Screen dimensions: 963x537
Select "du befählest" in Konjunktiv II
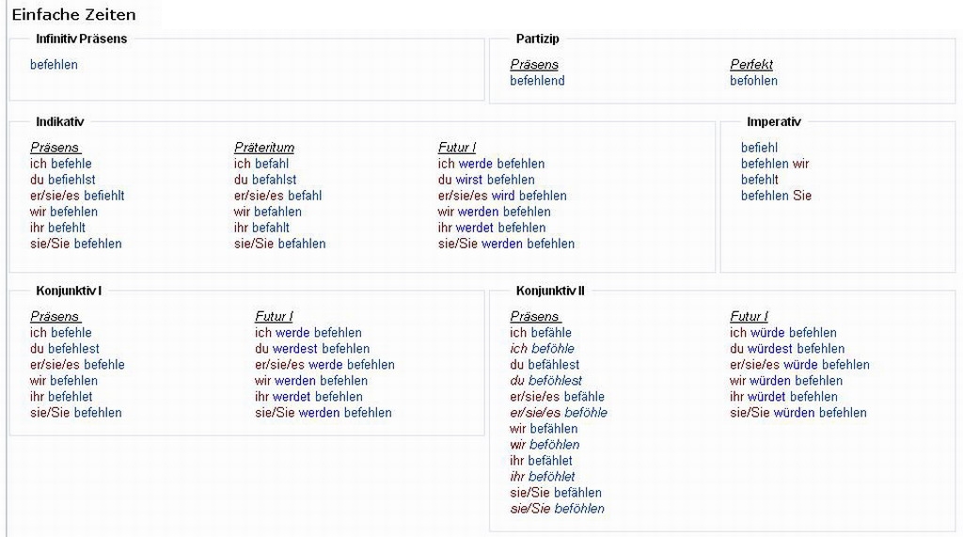pyautogui.click(x=545, y=365)
